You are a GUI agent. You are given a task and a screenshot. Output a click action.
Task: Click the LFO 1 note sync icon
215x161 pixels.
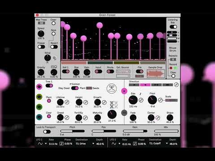(x=61, y=144)
